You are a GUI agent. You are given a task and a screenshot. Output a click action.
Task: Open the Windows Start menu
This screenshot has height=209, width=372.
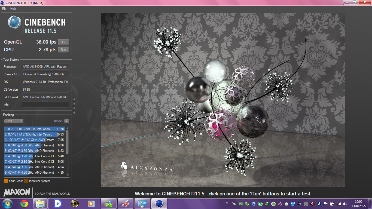click(7, 204)
